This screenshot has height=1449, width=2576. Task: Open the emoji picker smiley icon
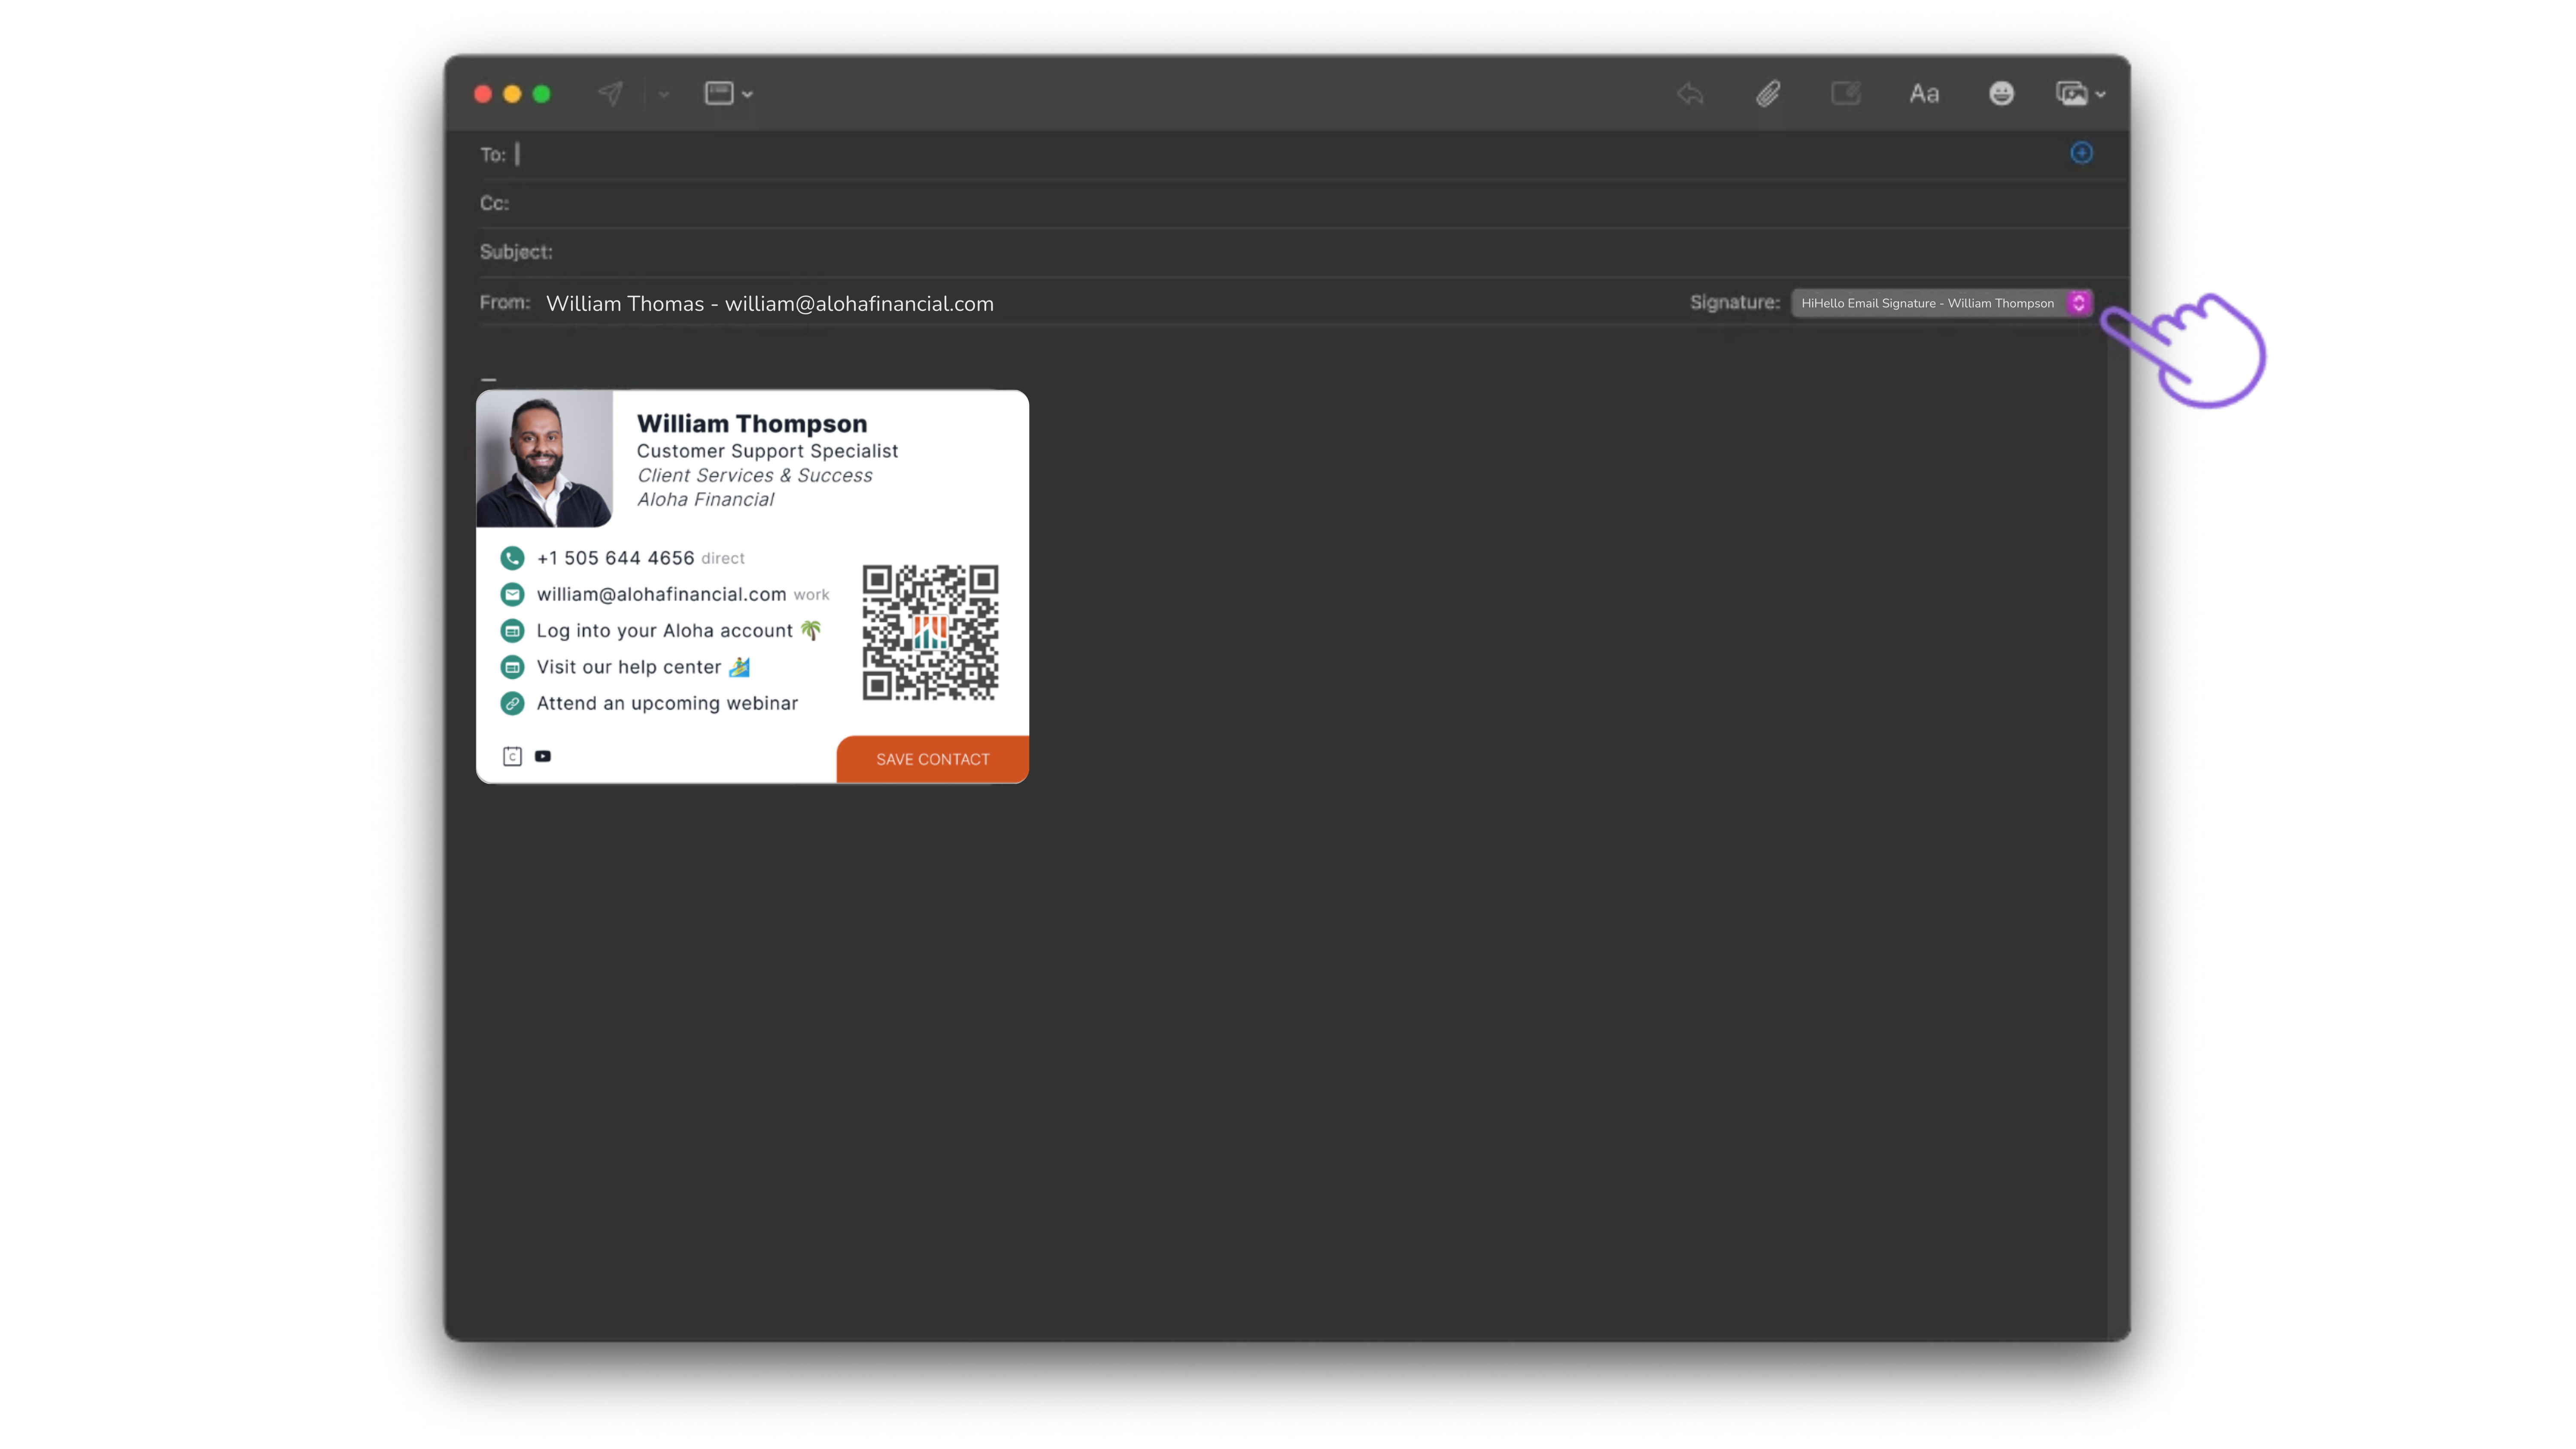[2001, 93]
